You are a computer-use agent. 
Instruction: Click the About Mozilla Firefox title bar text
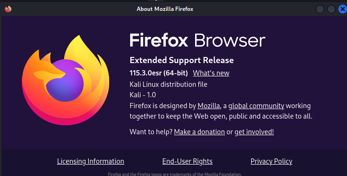pos(165,9)
